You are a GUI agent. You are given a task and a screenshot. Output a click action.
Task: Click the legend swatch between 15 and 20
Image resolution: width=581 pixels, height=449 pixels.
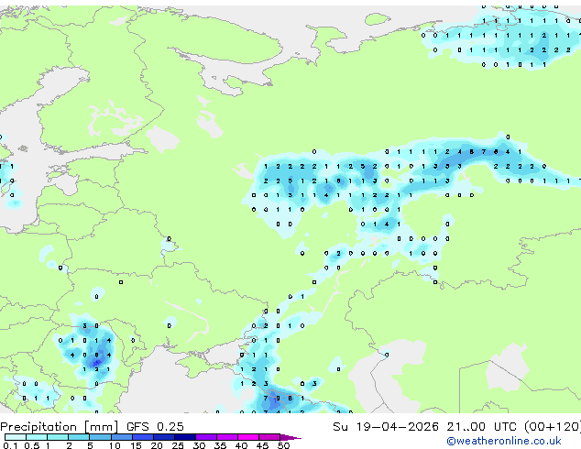pos(142,437)
